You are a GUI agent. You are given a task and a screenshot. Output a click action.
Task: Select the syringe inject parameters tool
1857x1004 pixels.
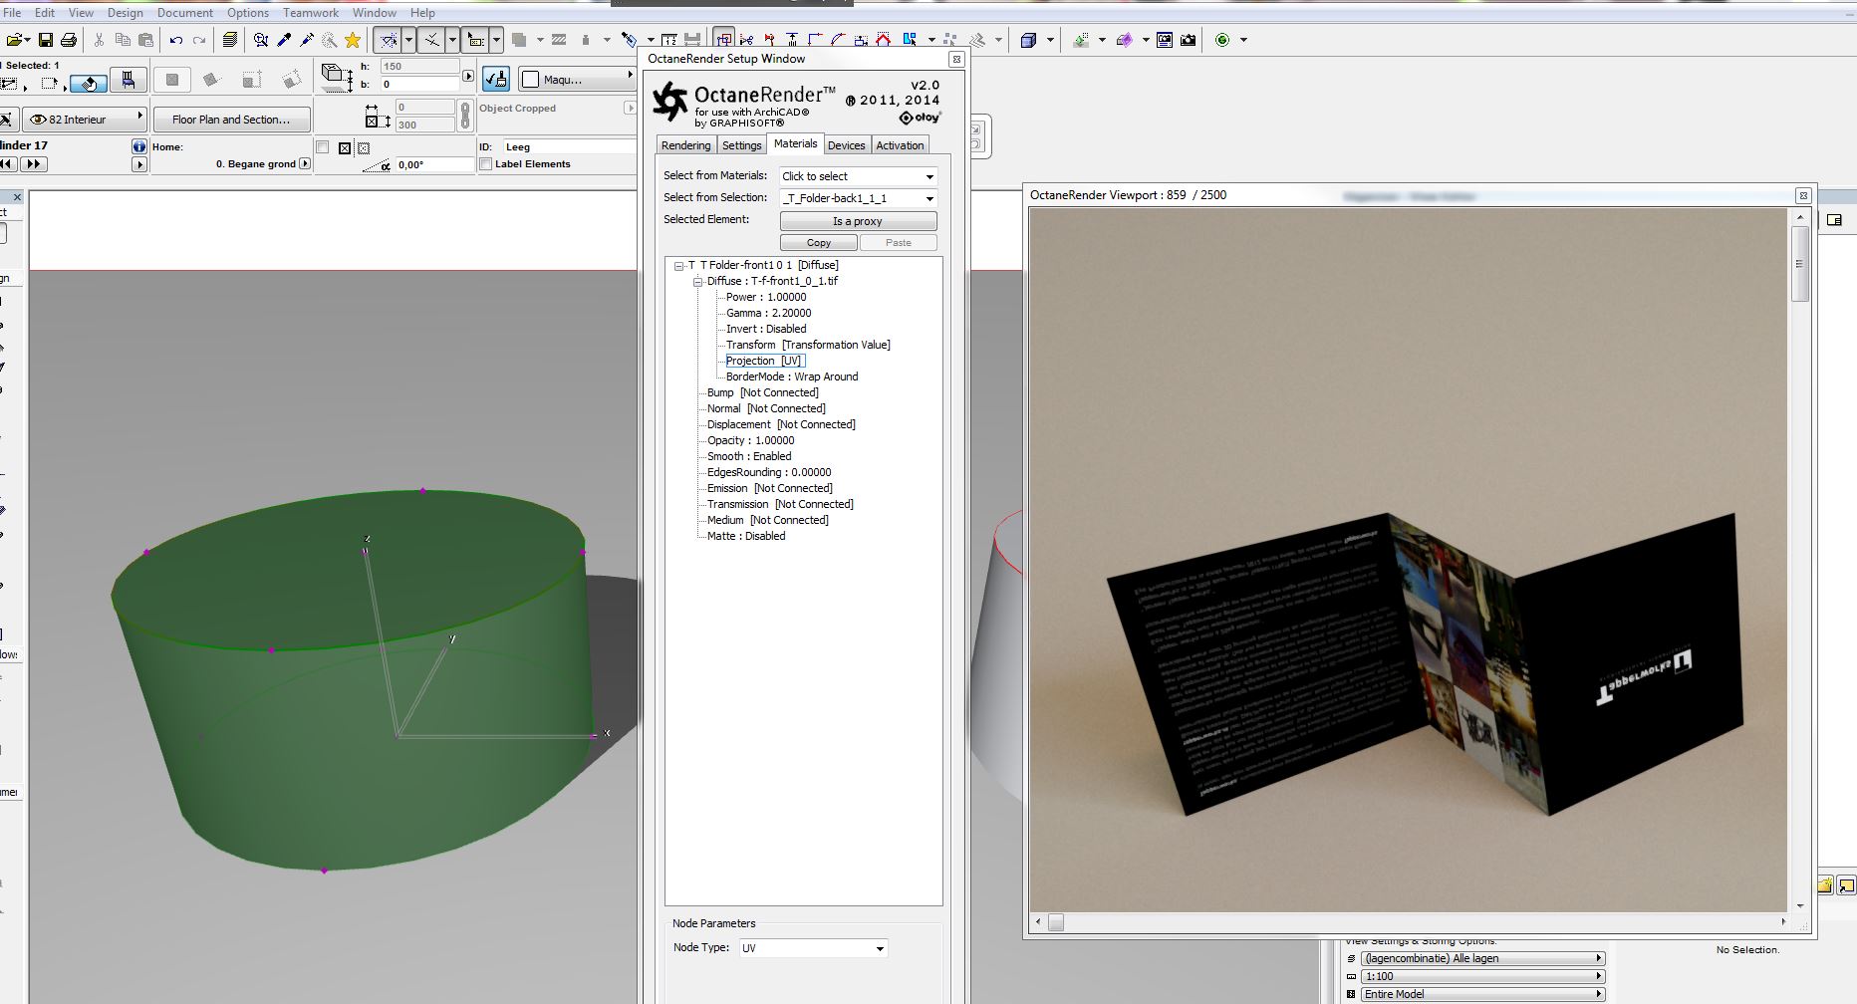pos(307,40)
